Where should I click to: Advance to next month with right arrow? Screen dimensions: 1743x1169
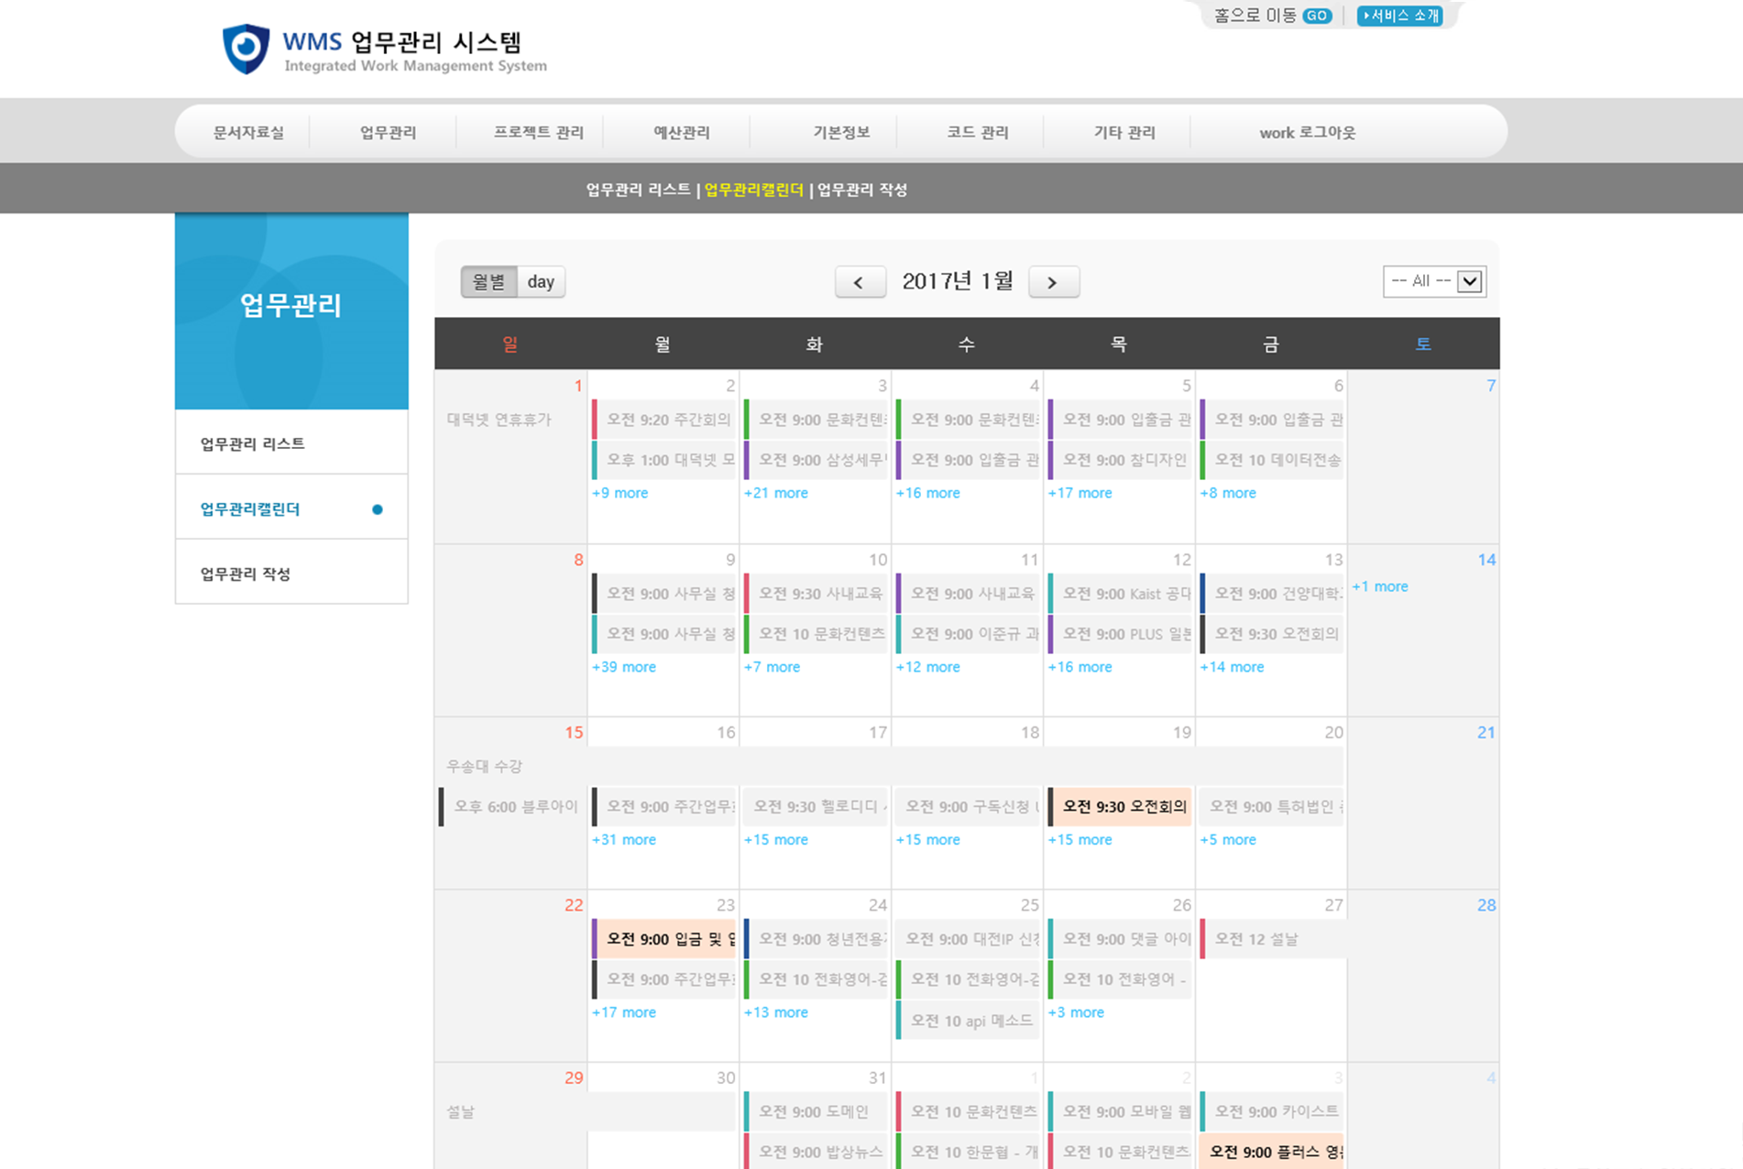pyautogui.click(x=1053, y=282)
